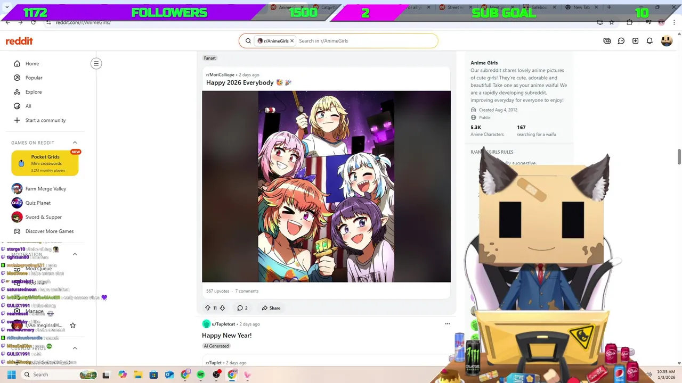Screen dimensions: 682x383
Task: Collapse the Custom Feeds section chevron
Action: coord(75,348)
